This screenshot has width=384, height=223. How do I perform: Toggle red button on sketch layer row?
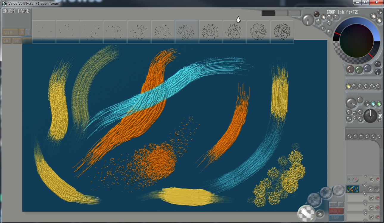point(378,179)
